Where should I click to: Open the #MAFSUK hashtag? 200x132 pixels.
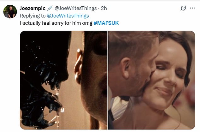pyautogui.click(x=106, y=23)
